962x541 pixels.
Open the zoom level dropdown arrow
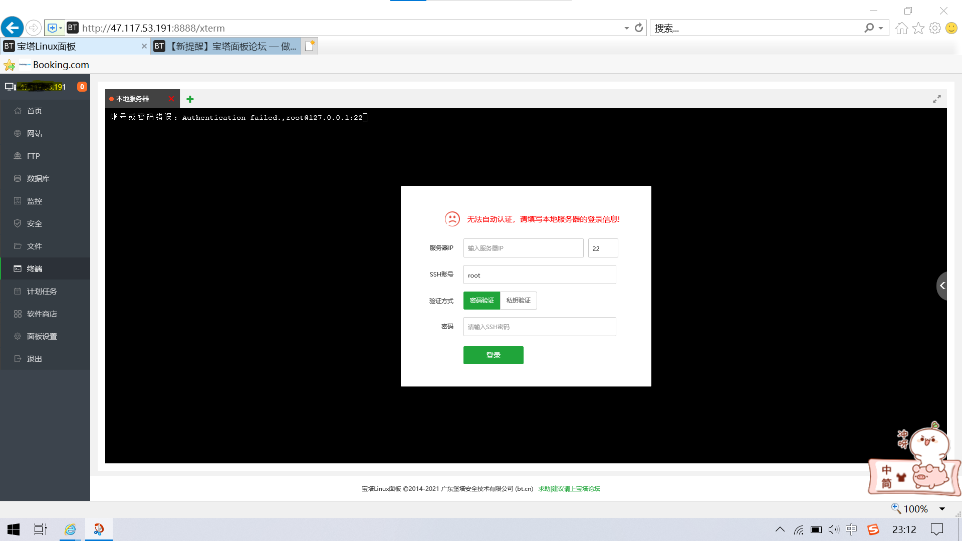tap(942, 509)
